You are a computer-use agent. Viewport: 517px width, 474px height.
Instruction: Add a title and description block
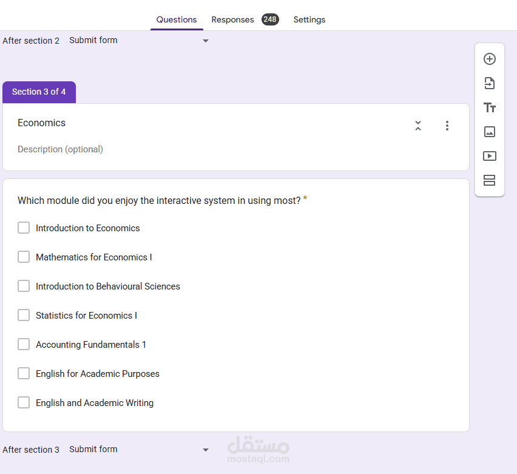pos(489,107)
